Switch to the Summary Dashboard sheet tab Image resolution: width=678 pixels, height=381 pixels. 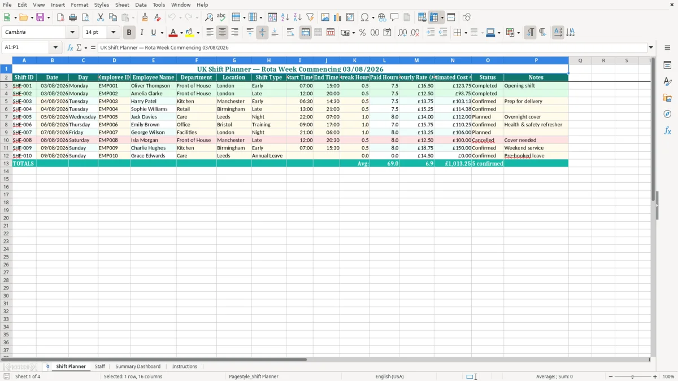click(x=138, y=366)
